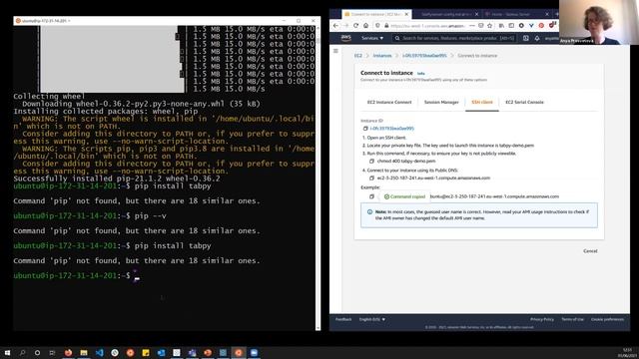The image size is (639, 359).
Task: Click the padlock site security icon
Action: click(x=386, y=26)
